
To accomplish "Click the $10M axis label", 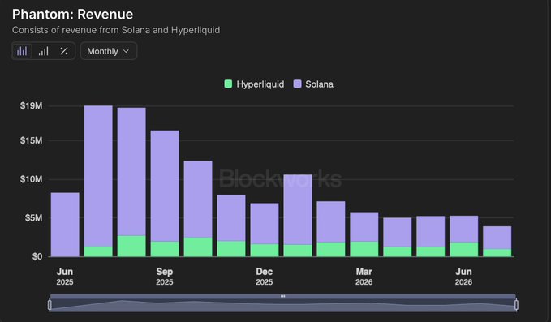I will coord(32,179).
